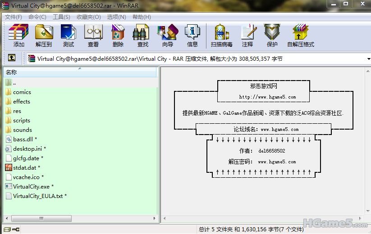Select the scripts folder
The image size is (371, 234).
[22, 121]
